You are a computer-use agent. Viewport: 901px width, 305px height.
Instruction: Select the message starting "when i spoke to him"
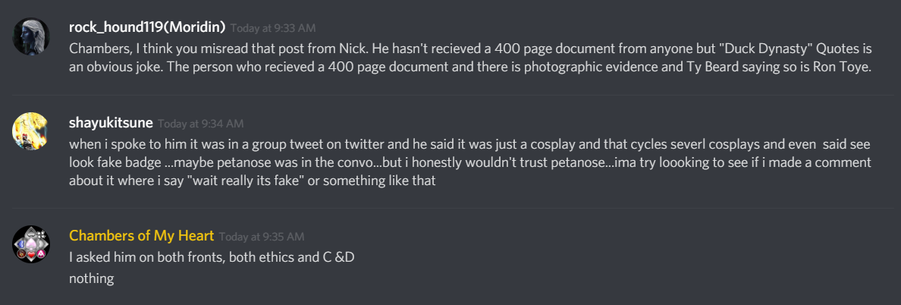[x=470, y=163]
